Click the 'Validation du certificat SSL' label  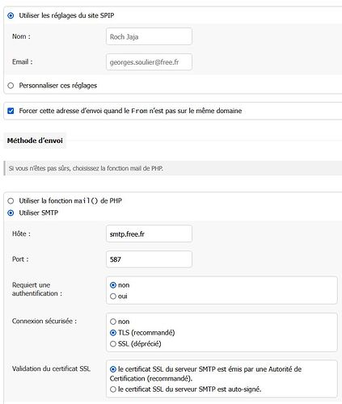tap(51, 368)
